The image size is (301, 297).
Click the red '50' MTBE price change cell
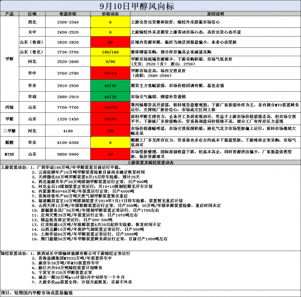(x=110, y=154)
